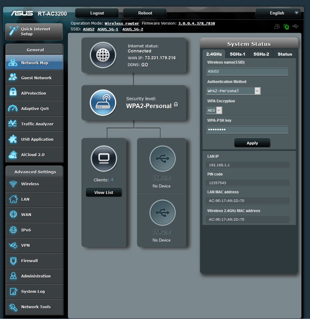310x319 pixels.
Task: Click the ASUS2 SSID link in header
Action: (x=89, y=29)
